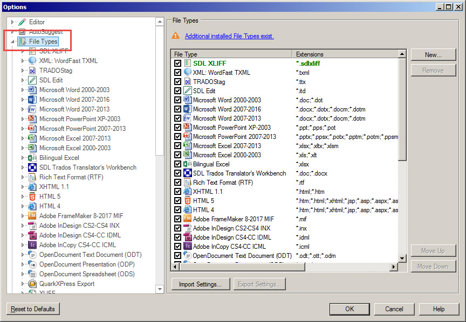This screenshot has height=322, width=466.
Task: Collapse the File Types tree node
Action: point(12,41)
